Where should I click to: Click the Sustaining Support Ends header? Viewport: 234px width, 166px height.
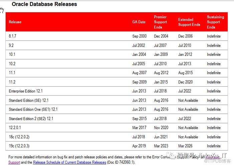point(215,22)
